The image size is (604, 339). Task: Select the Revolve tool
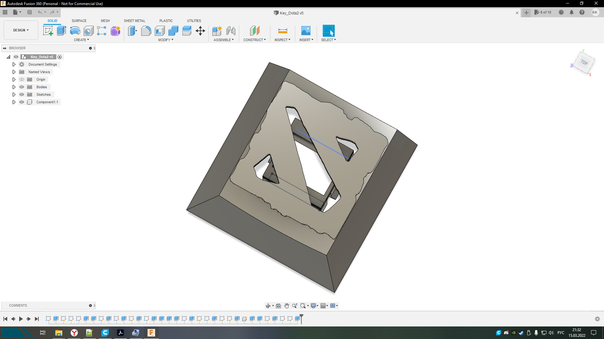(75, 31)
